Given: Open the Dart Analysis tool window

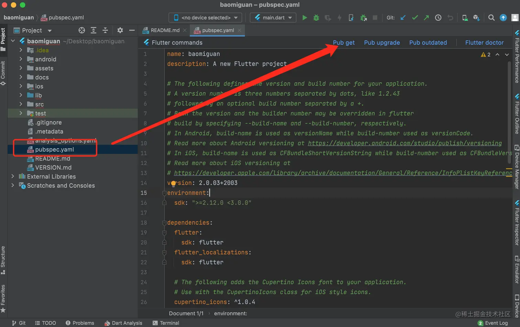Looking at the screenshot, I should [123, 323].
